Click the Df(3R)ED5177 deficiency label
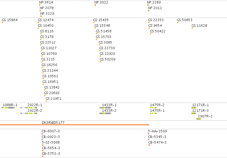The image size is (227, 158). [53, 123]
